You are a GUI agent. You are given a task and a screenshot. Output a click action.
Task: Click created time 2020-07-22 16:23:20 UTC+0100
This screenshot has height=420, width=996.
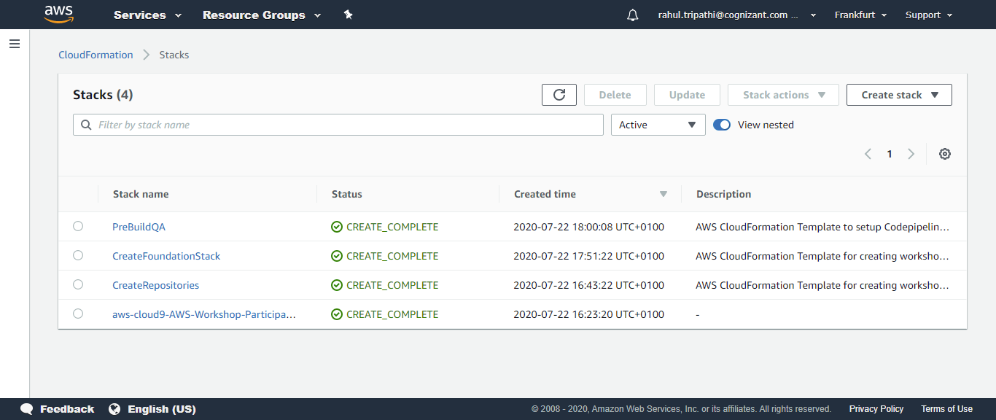589,314
